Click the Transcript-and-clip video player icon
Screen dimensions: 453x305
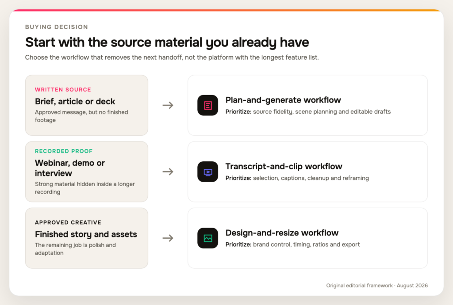(x=208, y=172)
